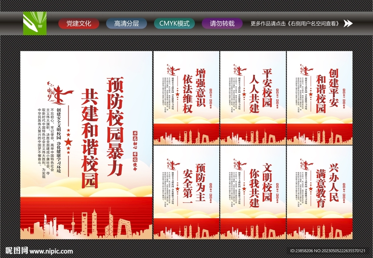The image size is (373, 258).
Task: Click the purple 请勿转载 pill button
Action: [222, 24]
